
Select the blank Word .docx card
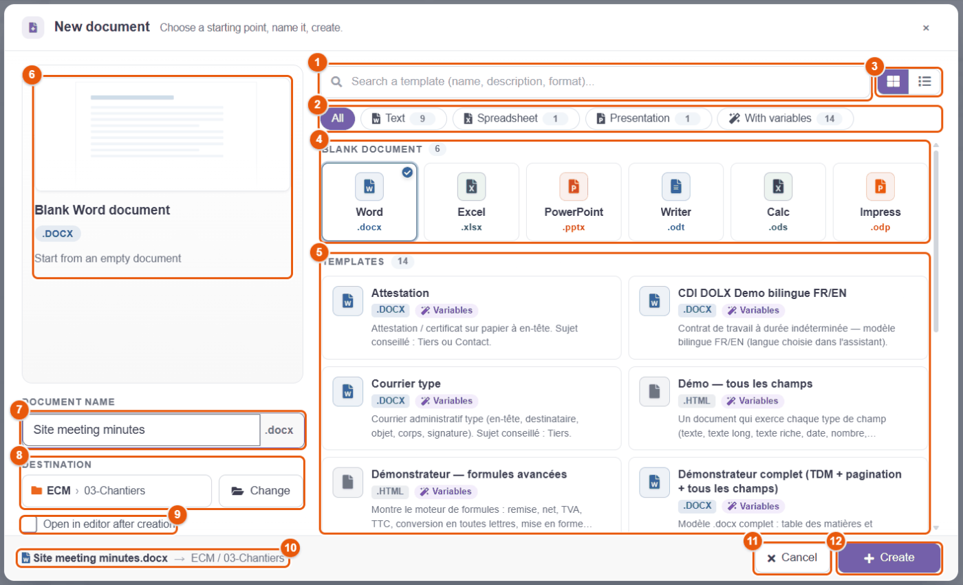pos(369,201)
